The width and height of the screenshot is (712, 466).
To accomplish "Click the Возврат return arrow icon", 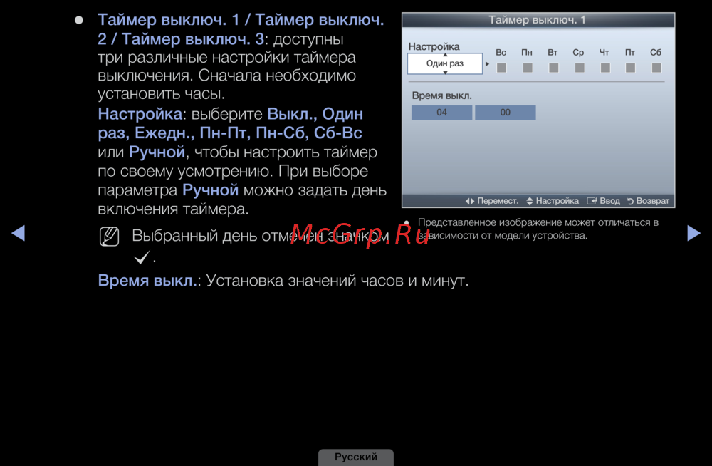I will [630, 201].
